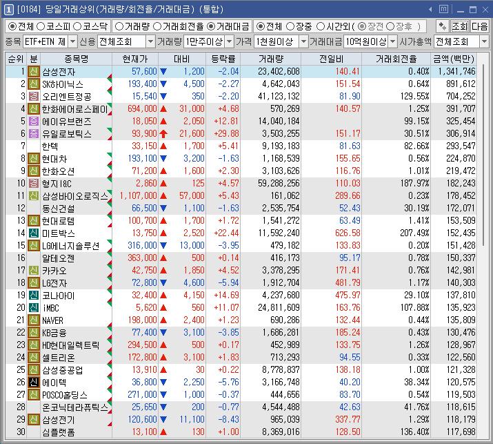Click the upper-limit arrow icon in 유일로보틱스 row
493x444 pixels.
163,134
